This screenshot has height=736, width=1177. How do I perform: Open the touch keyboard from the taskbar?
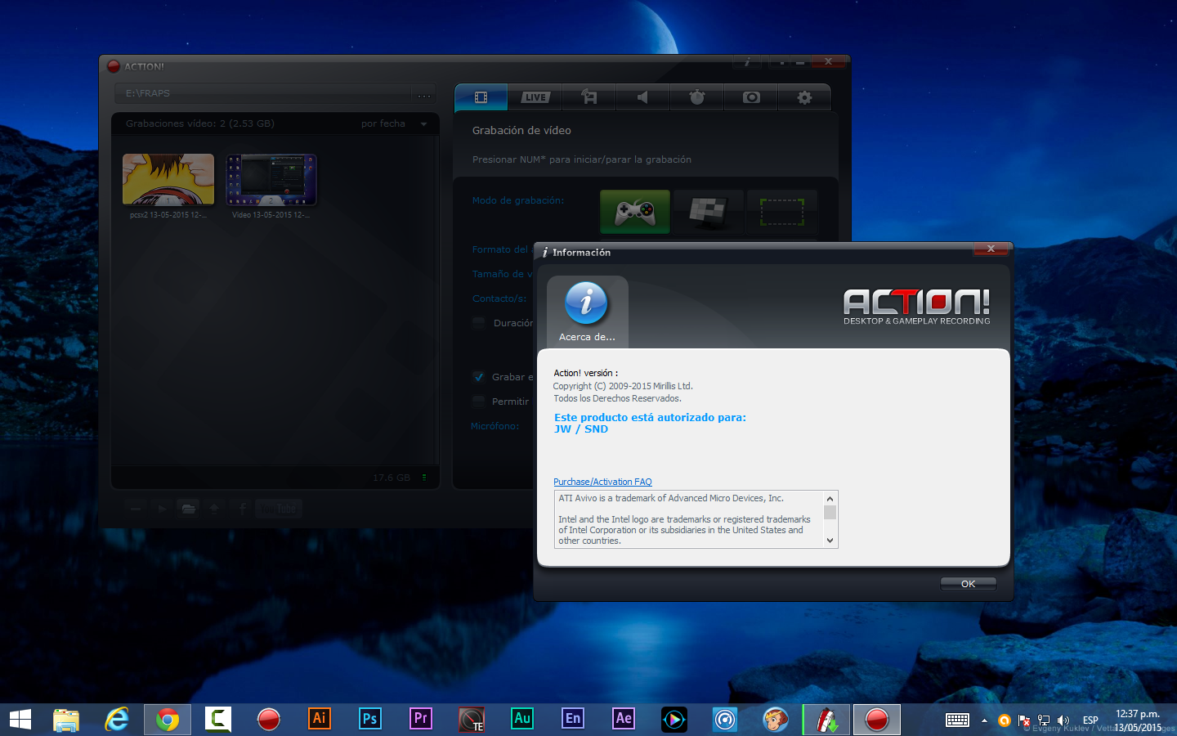click(x=957, y=720)
